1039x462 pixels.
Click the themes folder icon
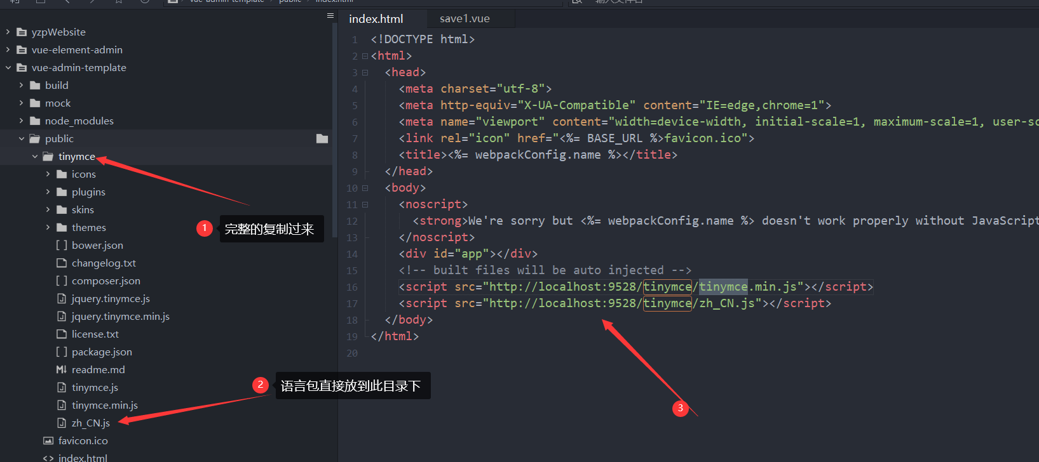click(x=62, y=227)
